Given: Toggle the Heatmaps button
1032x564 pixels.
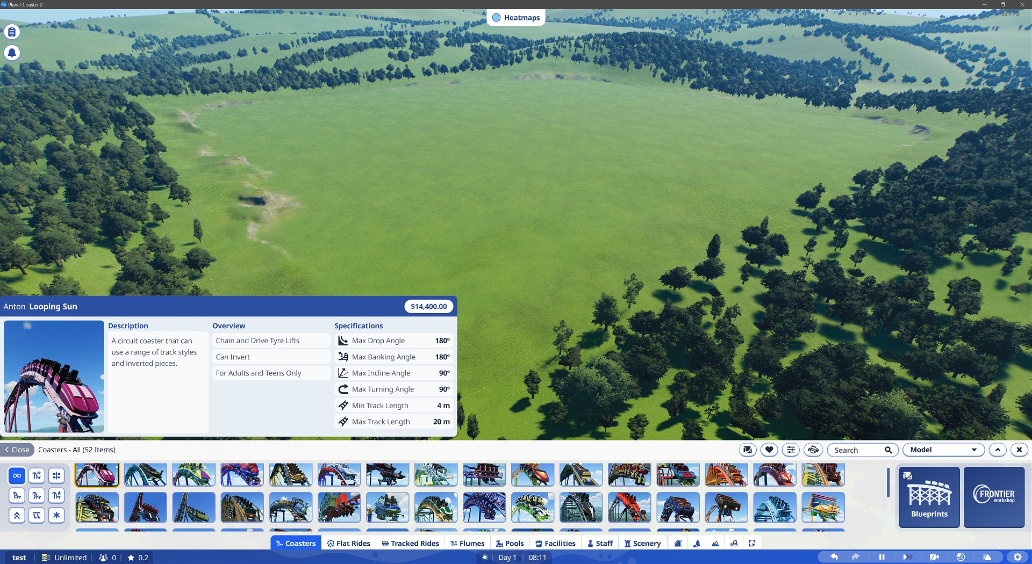Looking at the screenshot, I should coord(516,18).
